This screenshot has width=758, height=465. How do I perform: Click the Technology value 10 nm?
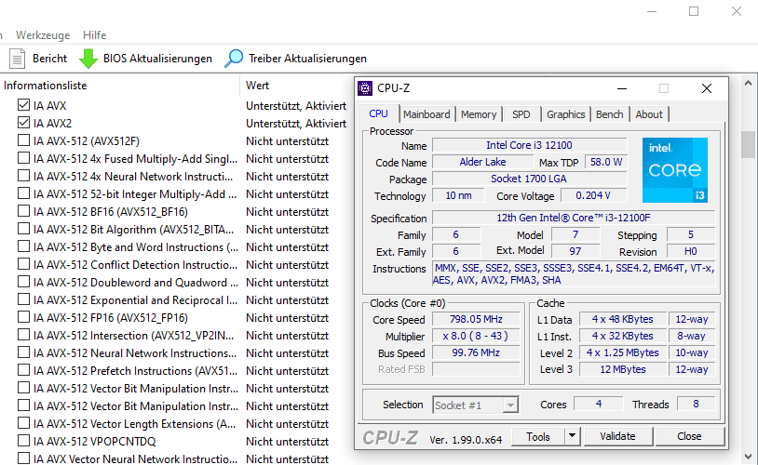[x=458, y=195]
